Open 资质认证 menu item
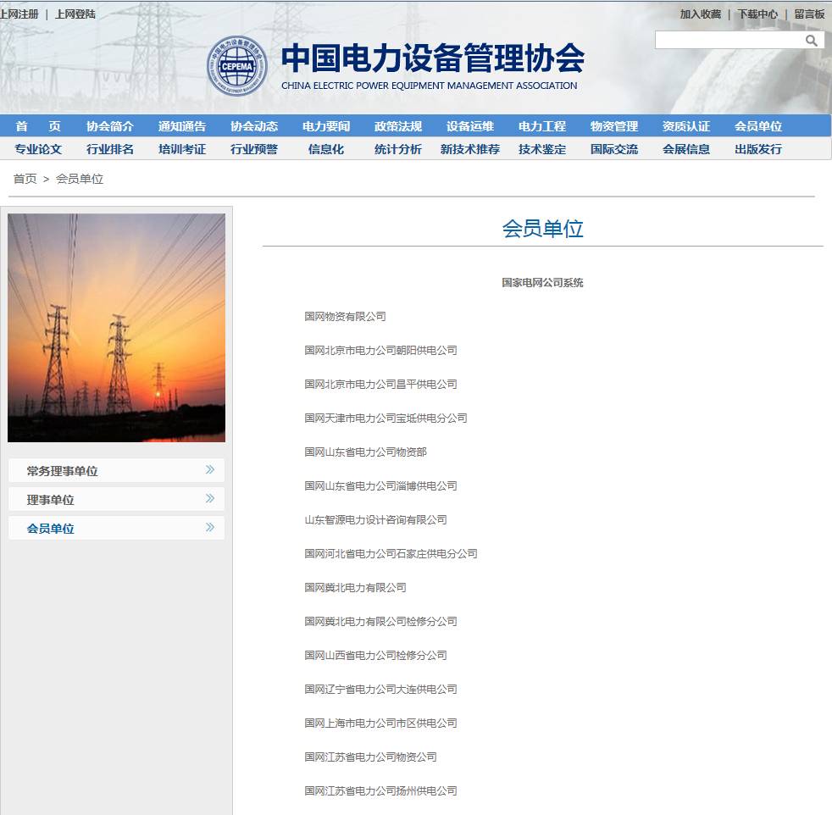Image resolution: width=832 pixels, height=815 pixels. click(x=686, y=126)
